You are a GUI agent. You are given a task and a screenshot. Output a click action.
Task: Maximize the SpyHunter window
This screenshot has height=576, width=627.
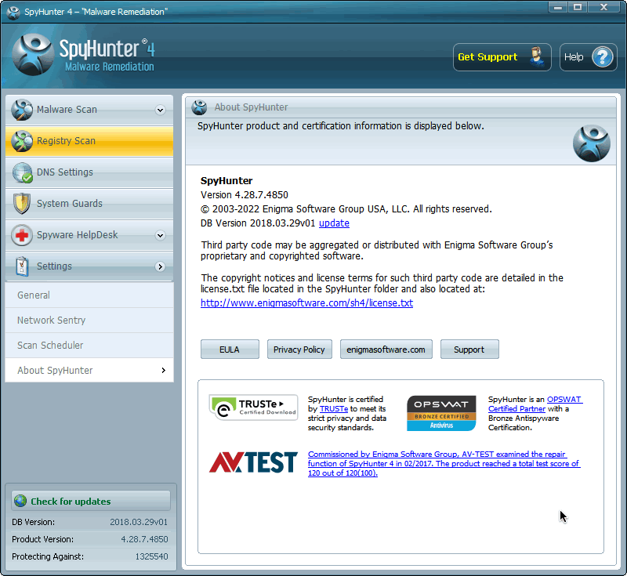point(578,8)
